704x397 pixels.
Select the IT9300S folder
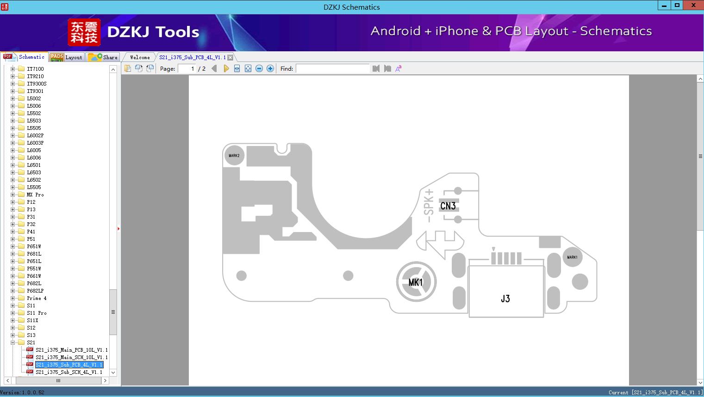click(x=37, y=84)
